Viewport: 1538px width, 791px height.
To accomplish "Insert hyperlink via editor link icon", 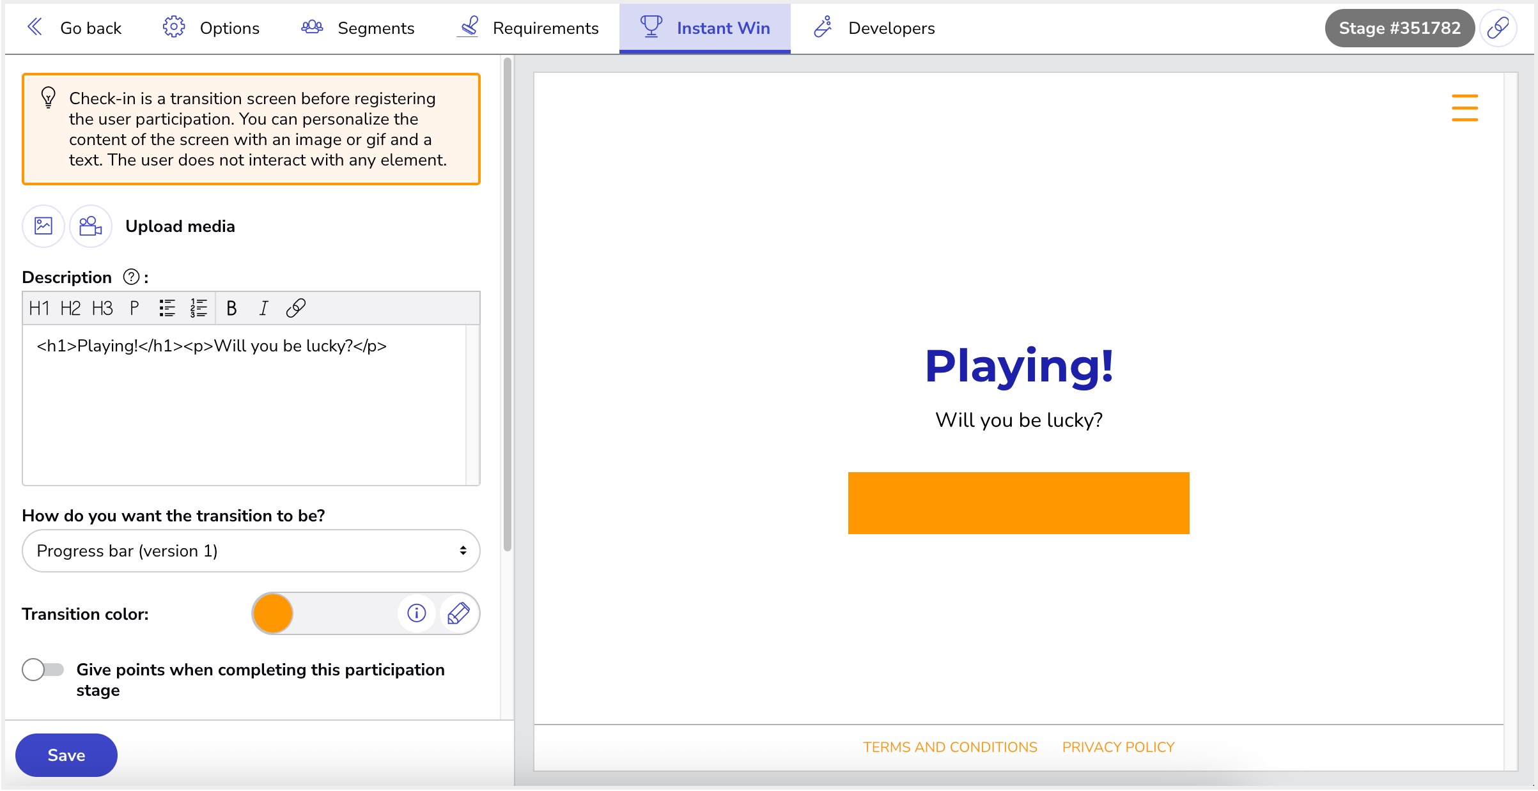I will (295, 309).
